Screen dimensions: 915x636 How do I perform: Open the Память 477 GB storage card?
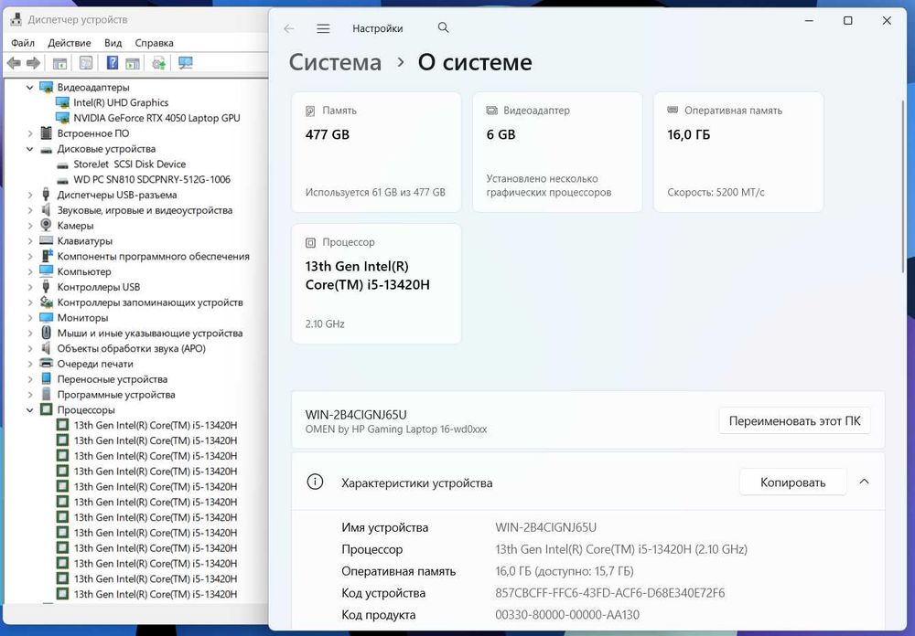(376, 153)
